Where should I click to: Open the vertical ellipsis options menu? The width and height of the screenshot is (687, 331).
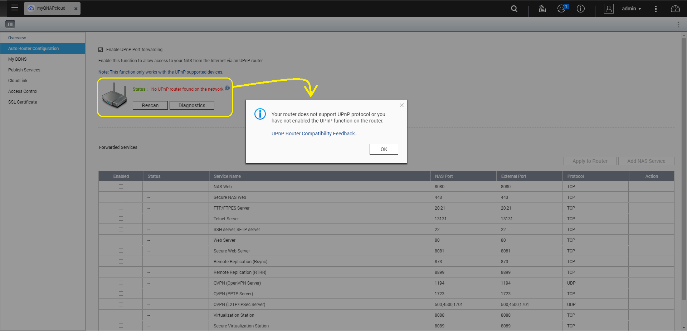pyautogui.click(x=656, y=8)
